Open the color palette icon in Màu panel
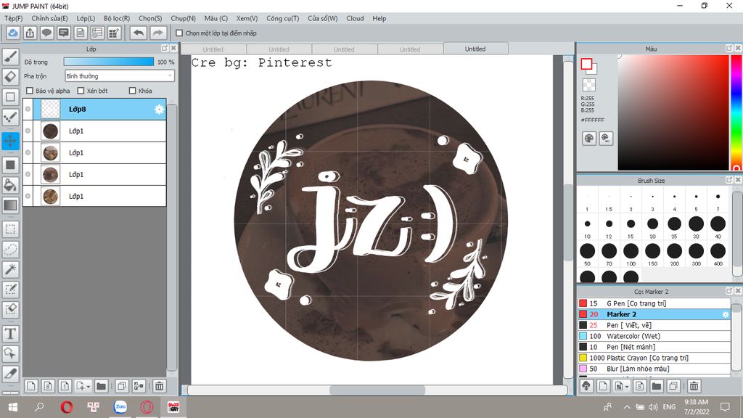 tap(589, 139)
